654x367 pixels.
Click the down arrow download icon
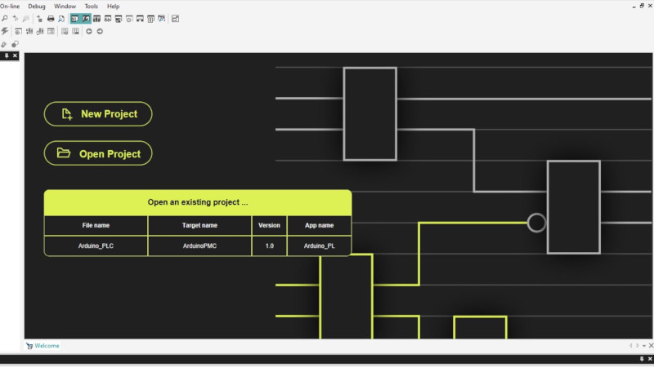pos(5,44)
